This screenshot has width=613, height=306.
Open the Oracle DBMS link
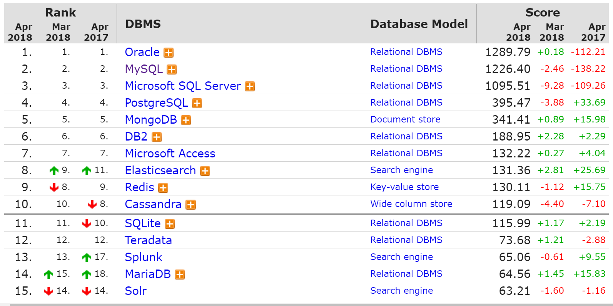point(142,52)
